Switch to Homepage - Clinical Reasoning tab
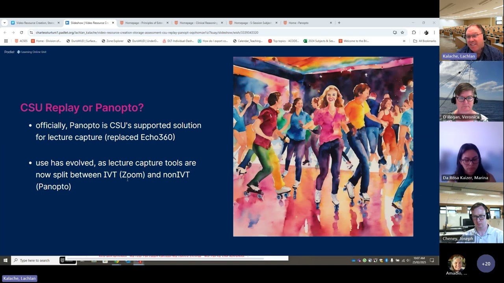The image size is (504, 283). pyautogui.click(x=198, y=23)
